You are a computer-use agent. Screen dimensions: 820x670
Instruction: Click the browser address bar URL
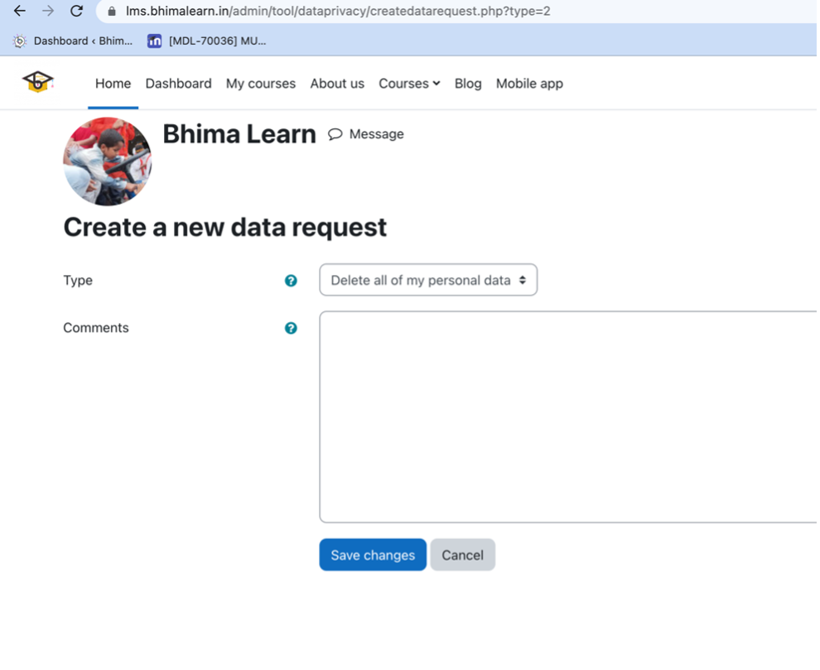338,11
